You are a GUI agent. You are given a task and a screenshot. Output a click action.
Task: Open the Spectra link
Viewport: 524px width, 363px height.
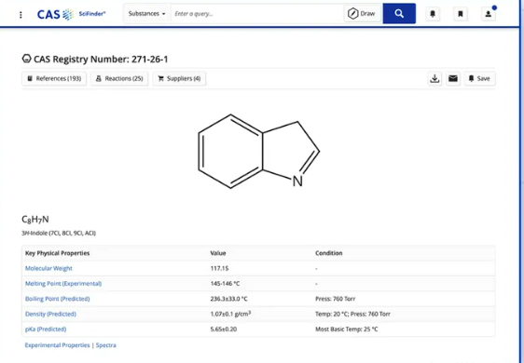click(x=106, y=345)
